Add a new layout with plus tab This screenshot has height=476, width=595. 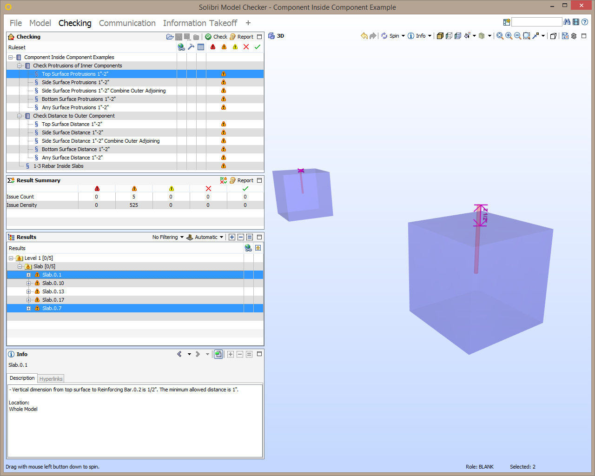tap(248, 23)
